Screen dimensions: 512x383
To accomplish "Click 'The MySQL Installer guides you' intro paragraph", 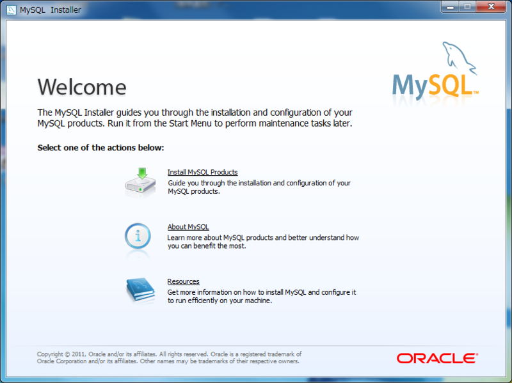I will [195, 118].
